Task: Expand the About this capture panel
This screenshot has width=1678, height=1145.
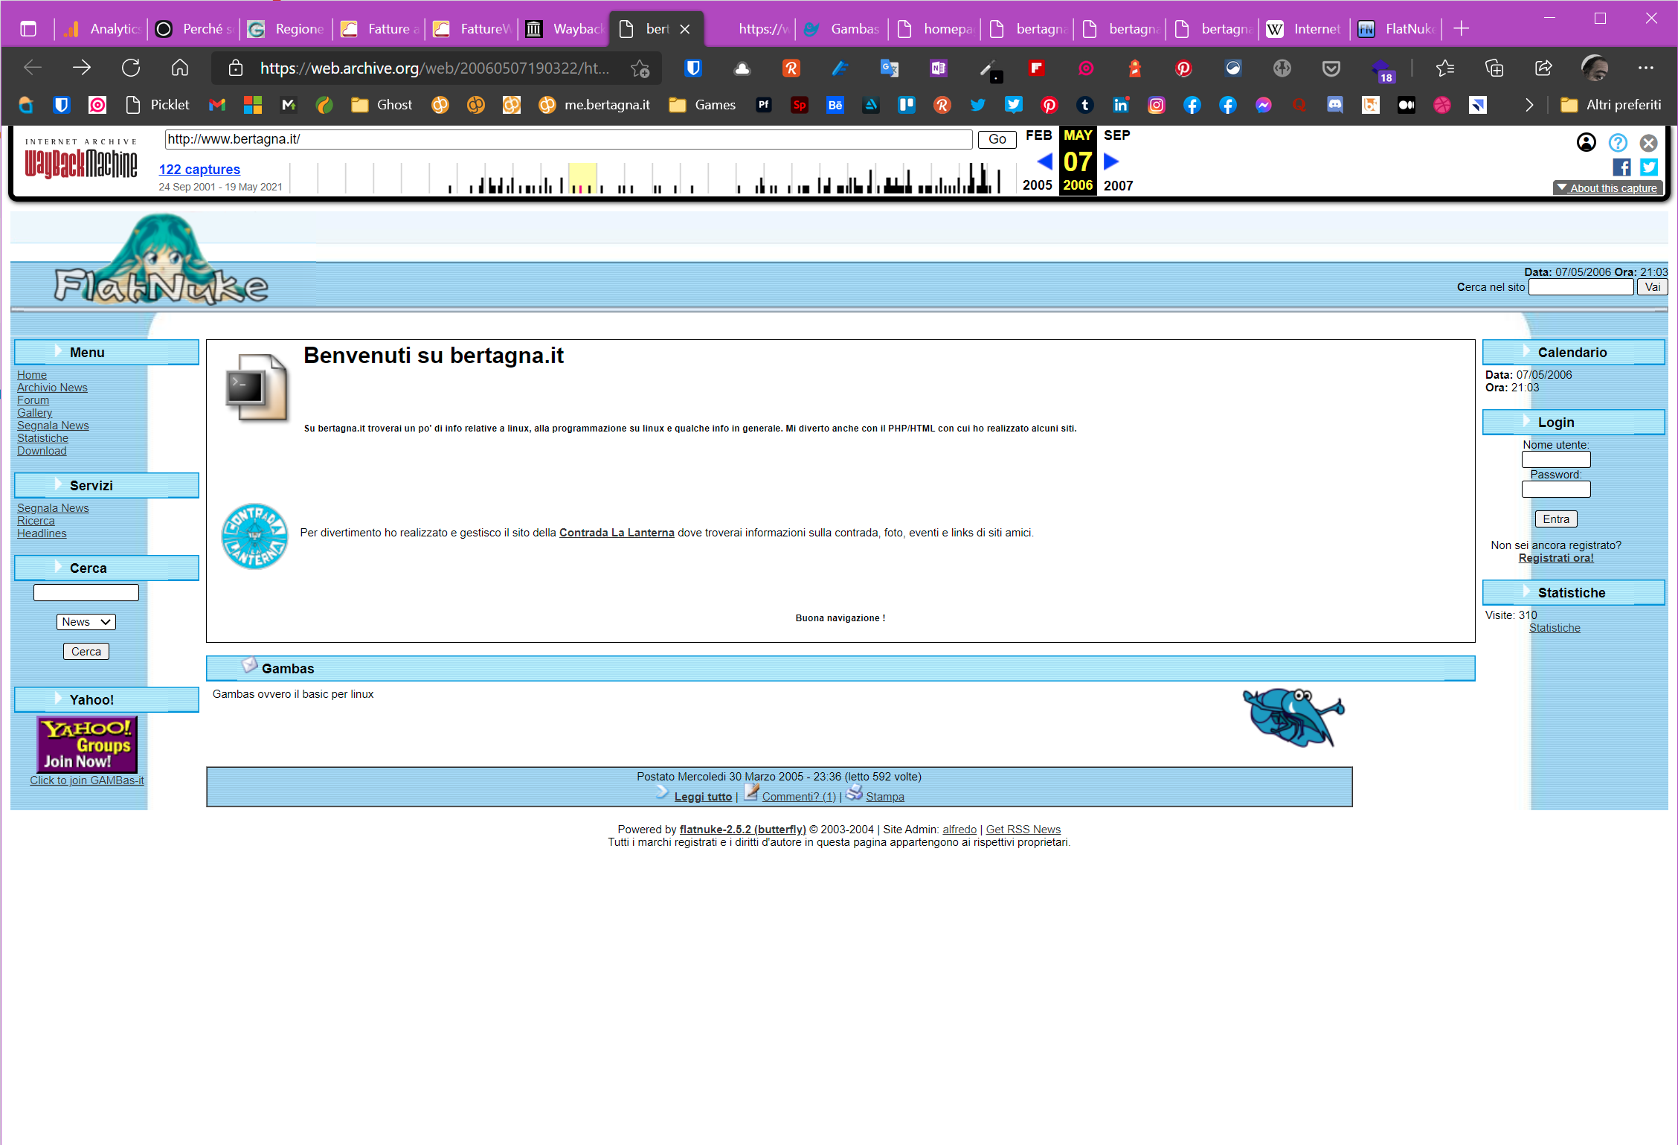Action: (x=1607, y=188)
